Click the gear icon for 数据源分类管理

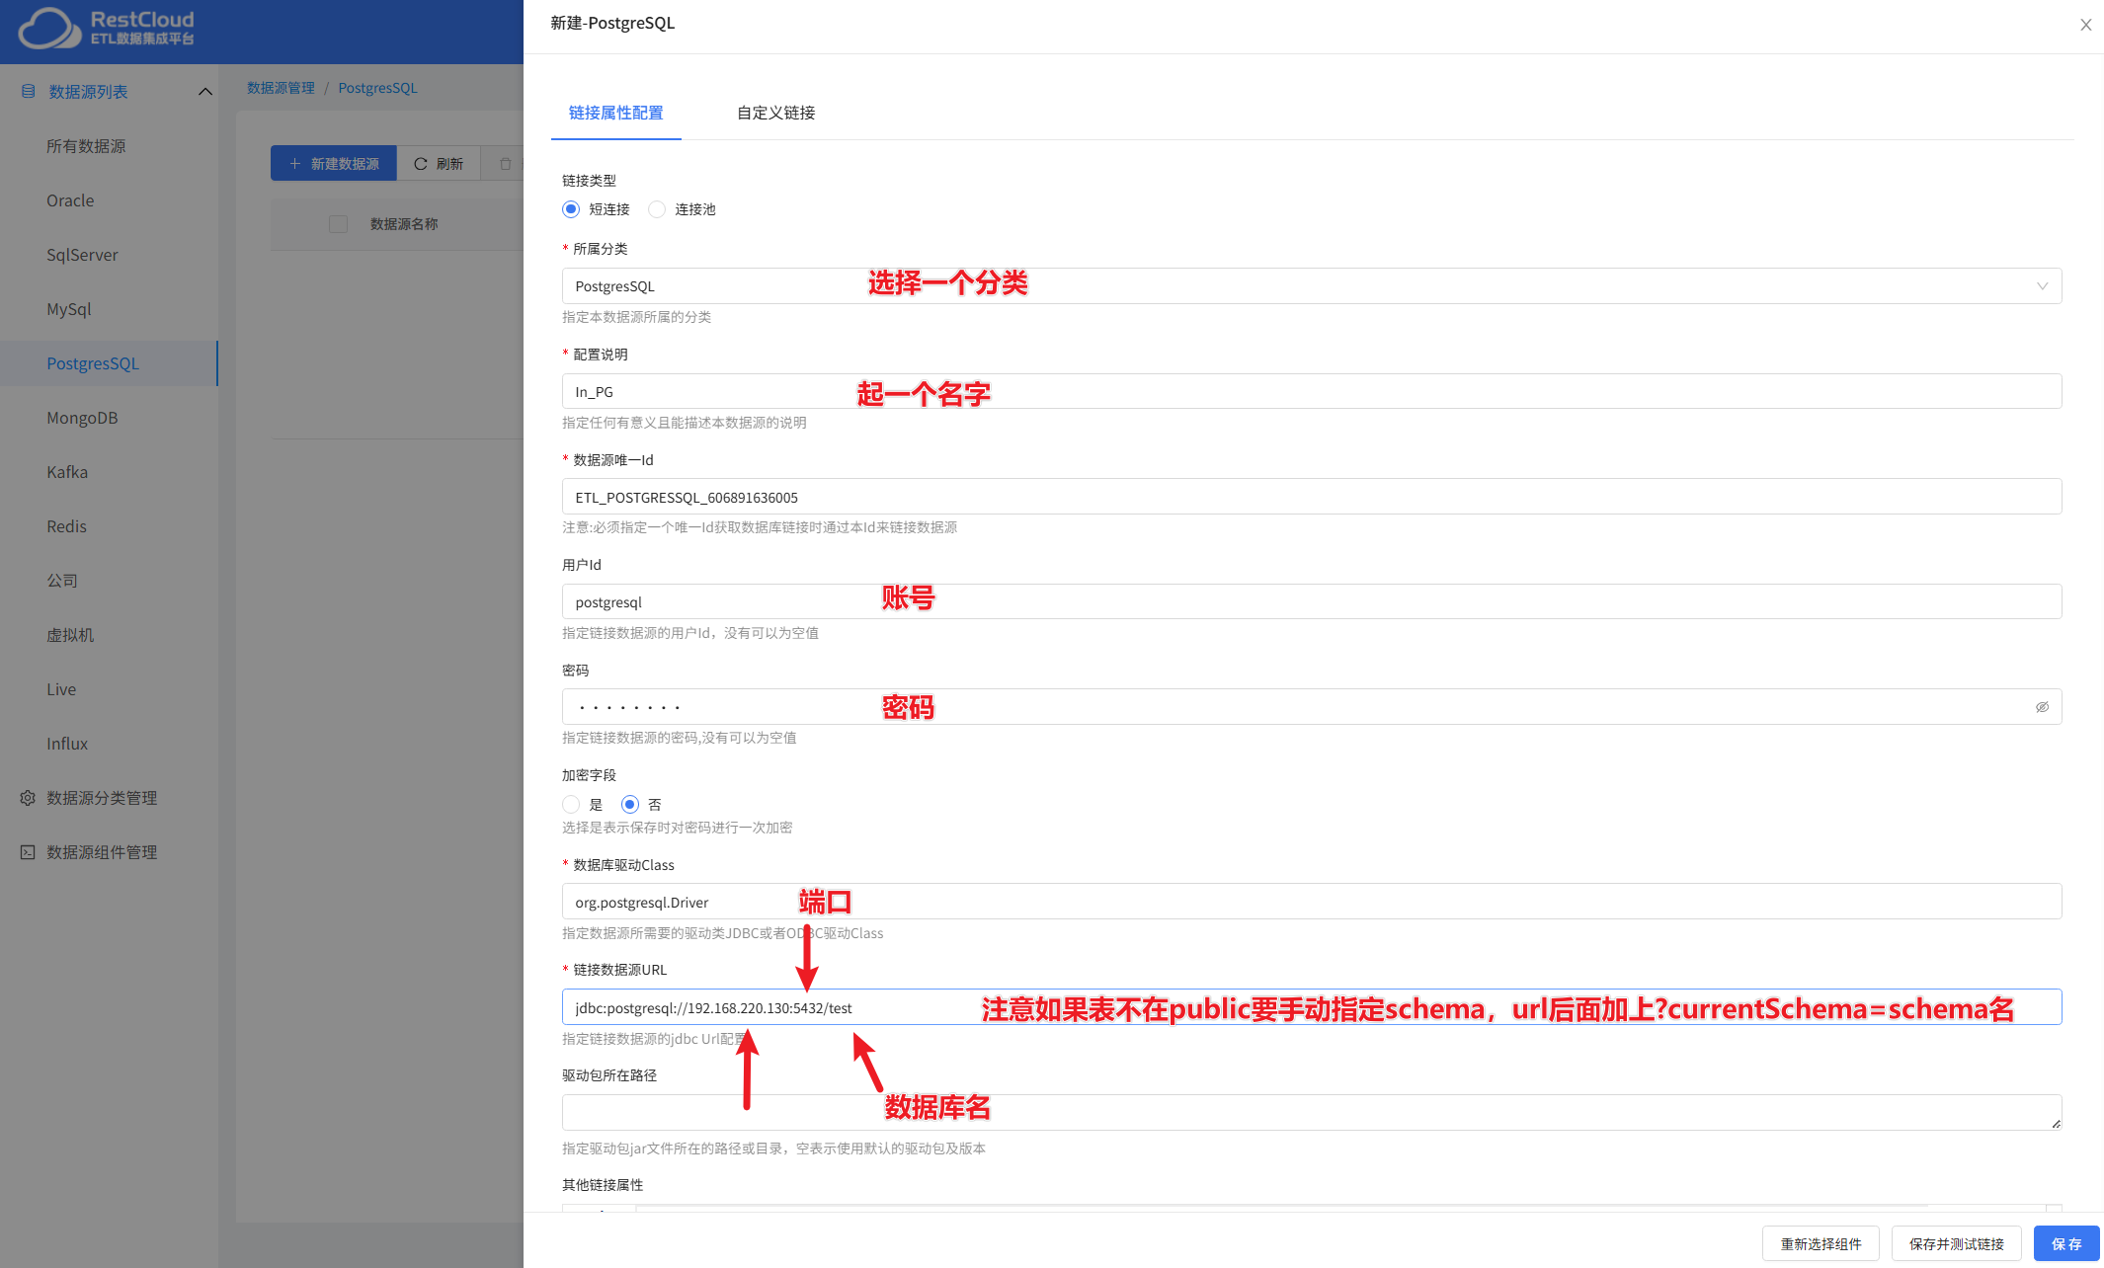tap(28, 798)
